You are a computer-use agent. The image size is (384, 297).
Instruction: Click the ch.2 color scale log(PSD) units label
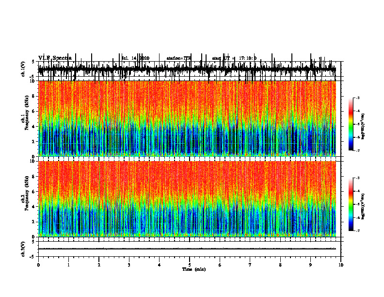pos(363,206)
